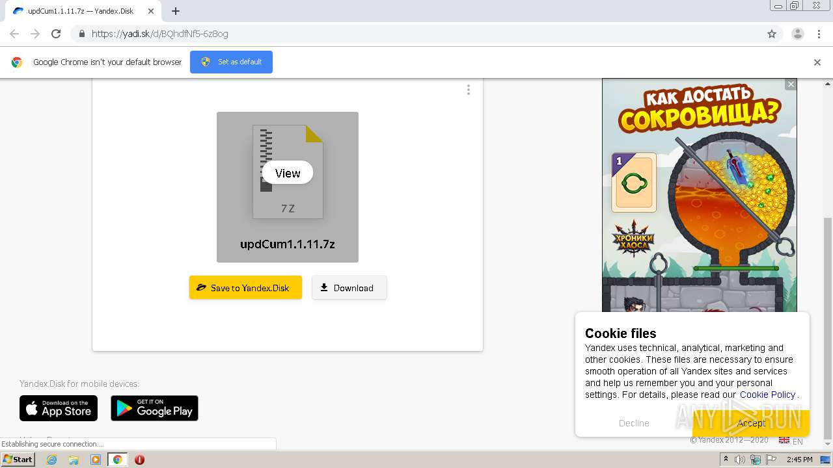Screen dimensions: 833x468
Task: Close the advertisement with the X icon
Action: pos(791,84)
